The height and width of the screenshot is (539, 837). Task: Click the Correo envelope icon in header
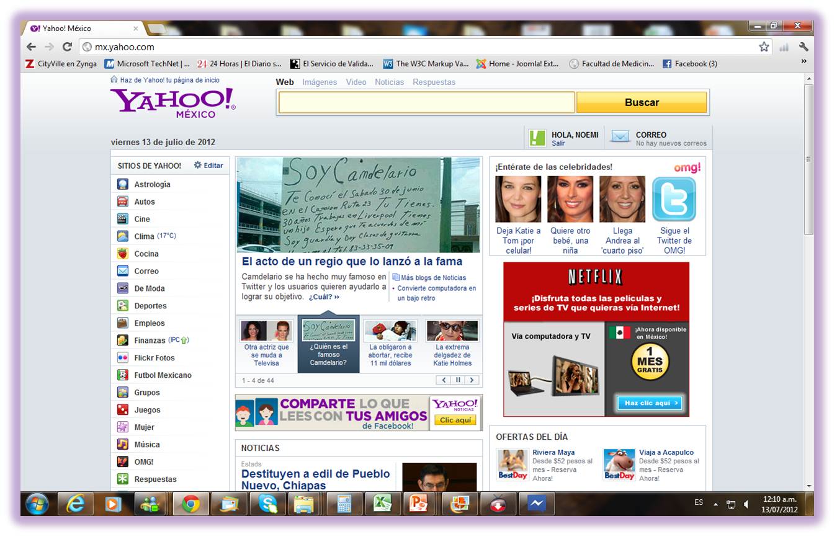[620, 138]
